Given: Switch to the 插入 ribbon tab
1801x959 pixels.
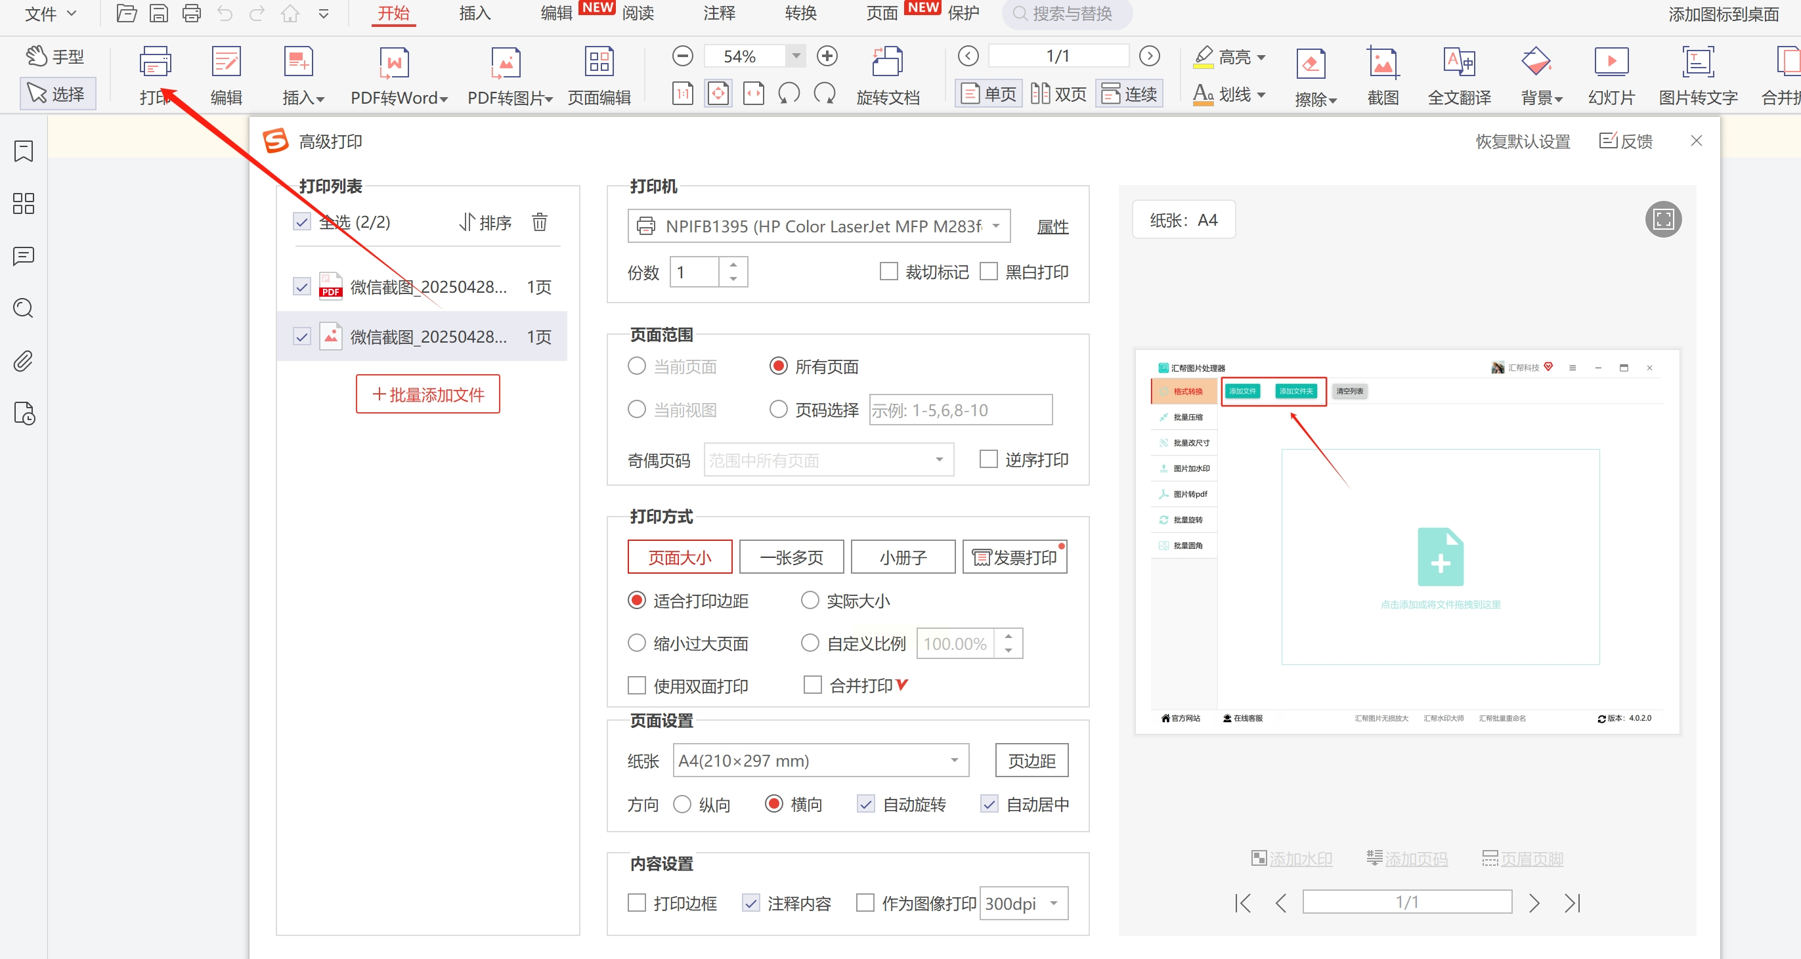Looking at the screenshot, I should point(475,12).
